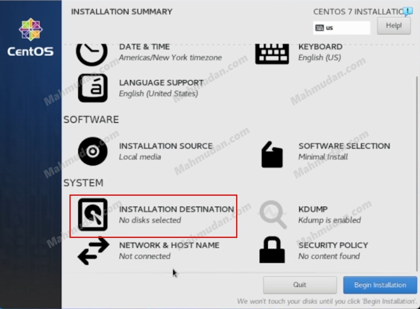Select the 'Minimal Install' status text

323,157
